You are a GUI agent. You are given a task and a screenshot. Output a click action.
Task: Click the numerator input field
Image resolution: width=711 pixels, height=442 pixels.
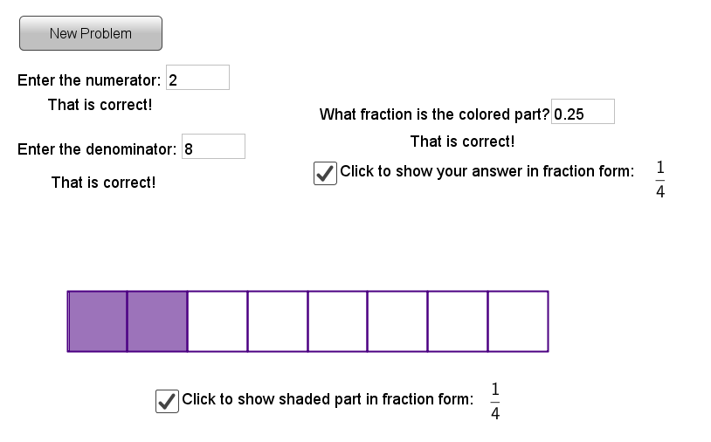click(197, 79)
